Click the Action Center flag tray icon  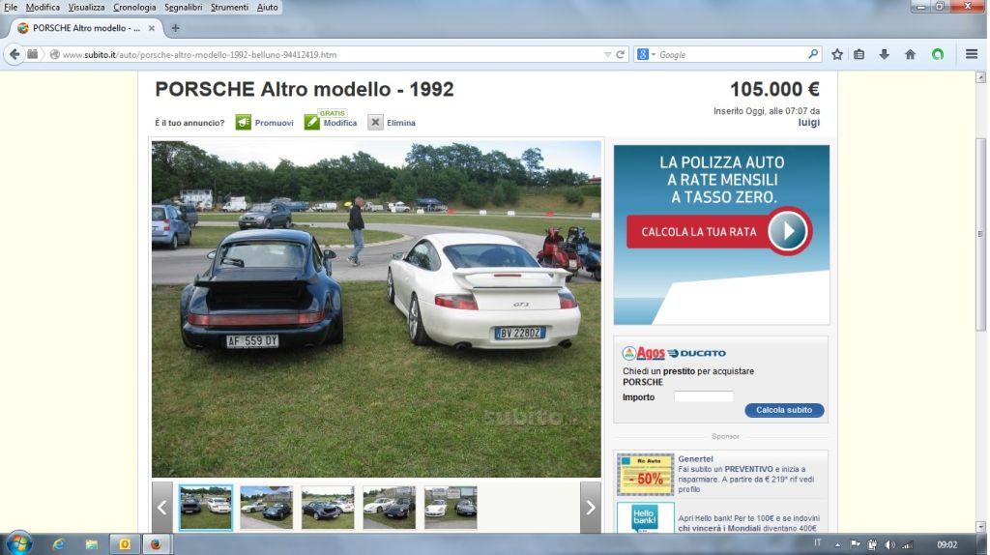click(855, 544)
